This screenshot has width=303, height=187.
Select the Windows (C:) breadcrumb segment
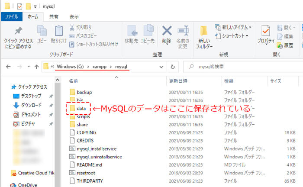pyautogui.click(x=70, y=67)
